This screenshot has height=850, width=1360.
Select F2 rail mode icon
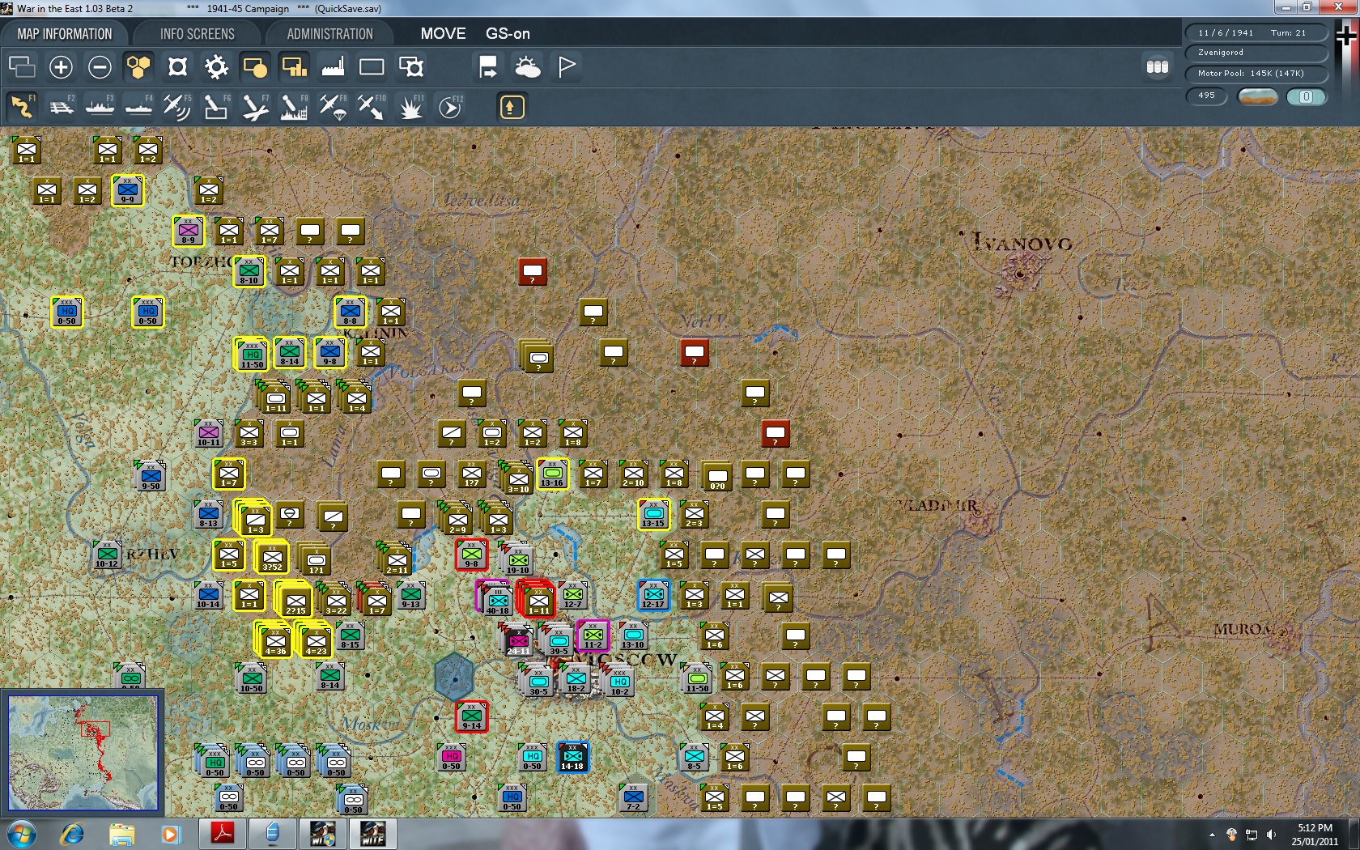(61, 107)
